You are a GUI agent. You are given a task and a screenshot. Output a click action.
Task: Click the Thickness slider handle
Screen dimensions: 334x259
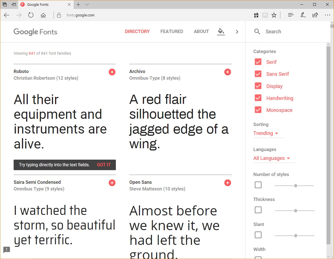pyautogui.click(x=296, y=211)
